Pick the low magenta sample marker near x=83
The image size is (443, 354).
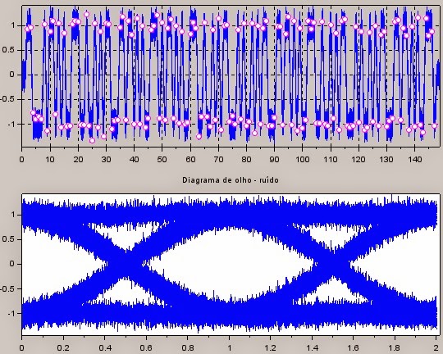pyautogui.click(x=254, y=133)
